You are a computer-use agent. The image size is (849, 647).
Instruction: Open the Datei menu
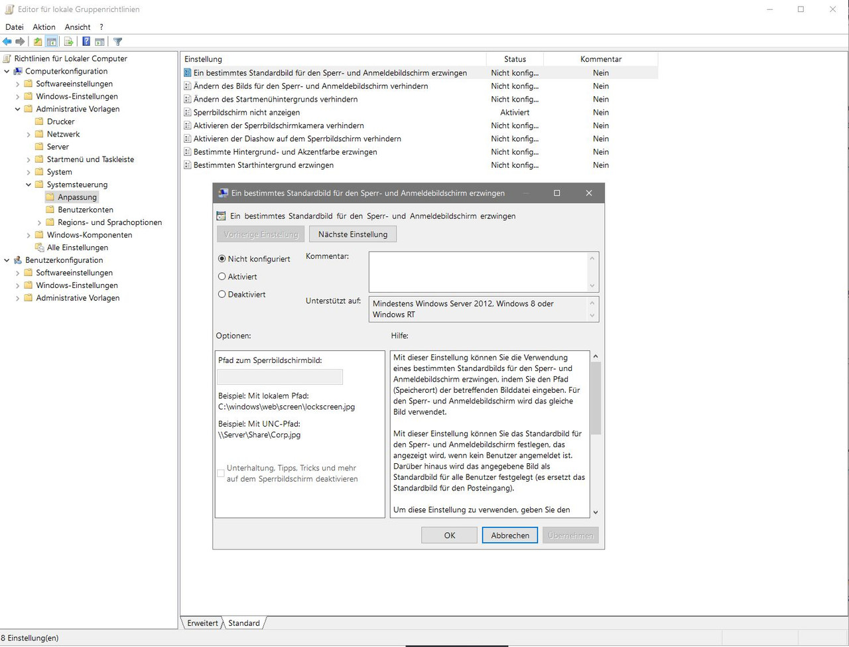15,27
